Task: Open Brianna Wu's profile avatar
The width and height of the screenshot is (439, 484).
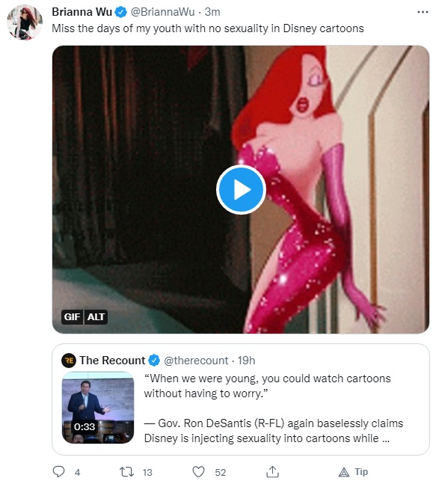Action: tap(25, 22)
